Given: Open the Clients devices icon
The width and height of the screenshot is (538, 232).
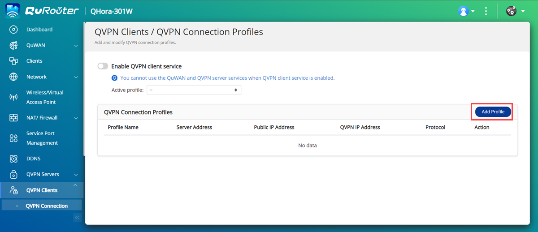Looking at the screenshot, I should [x=13, y=61].
